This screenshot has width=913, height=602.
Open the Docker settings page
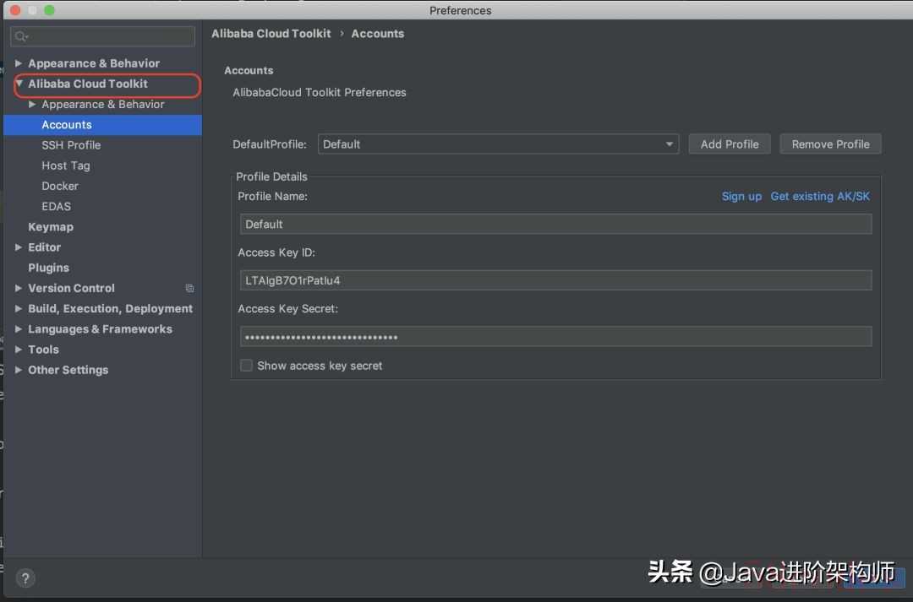point(60,186)
